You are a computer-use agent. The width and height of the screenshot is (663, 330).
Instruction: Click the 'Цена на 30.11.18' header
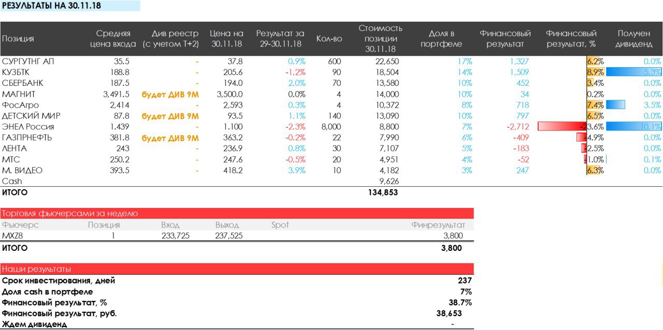(x=226, y=39)
